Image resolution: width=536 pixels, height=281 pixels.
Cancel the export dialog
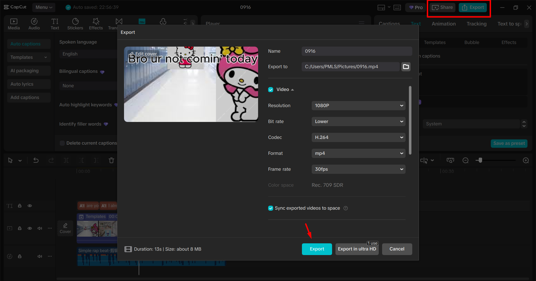tap(397, 249)
